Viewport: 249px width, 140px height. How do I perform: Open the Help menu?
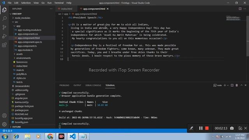tap(69, 3)
